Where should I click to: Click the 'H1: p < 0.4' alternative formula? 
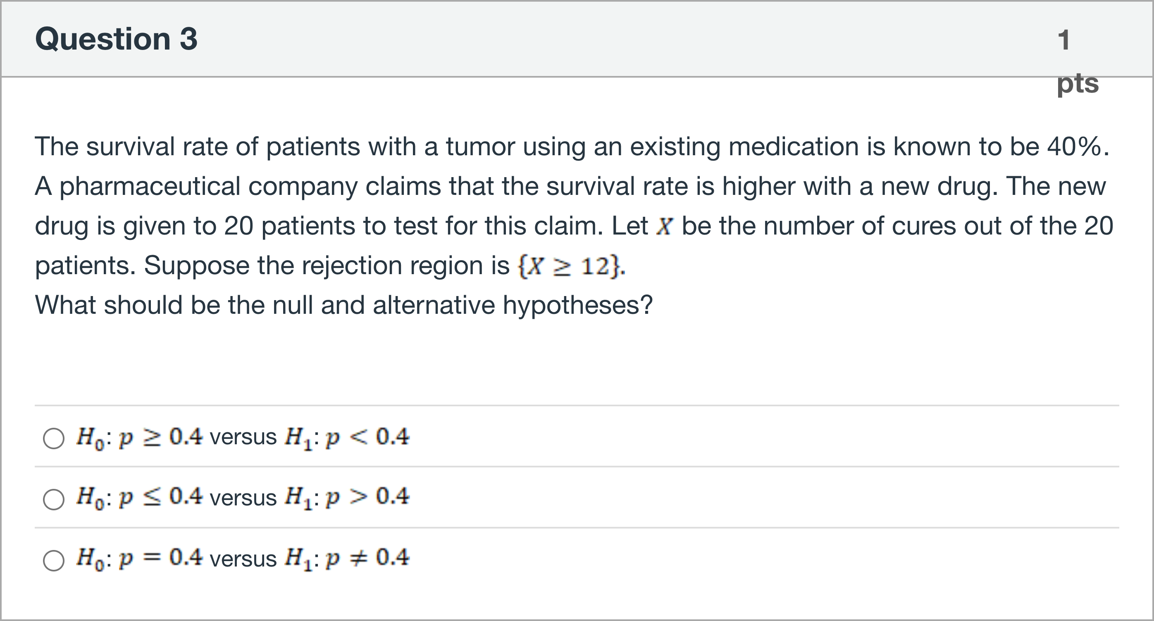click(x=347, y=437)
